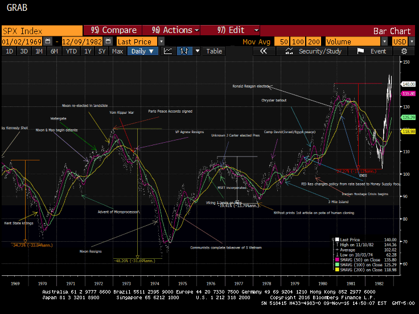419x314 pixels.
Task: Click the Watergate annotation
Action: (x=58, y=118)
